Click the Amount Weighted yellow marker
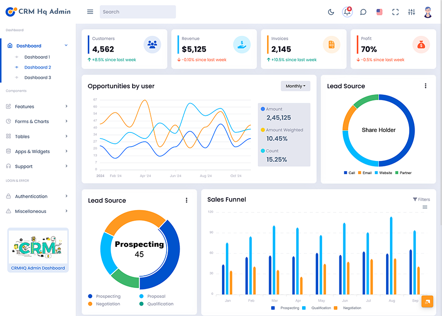Image resolution: width=442 pixels, height=316 pixels. point(263,130)
